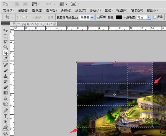
Task: Open the 三等分 crop guide overlay dropdown
Action: 87,17
